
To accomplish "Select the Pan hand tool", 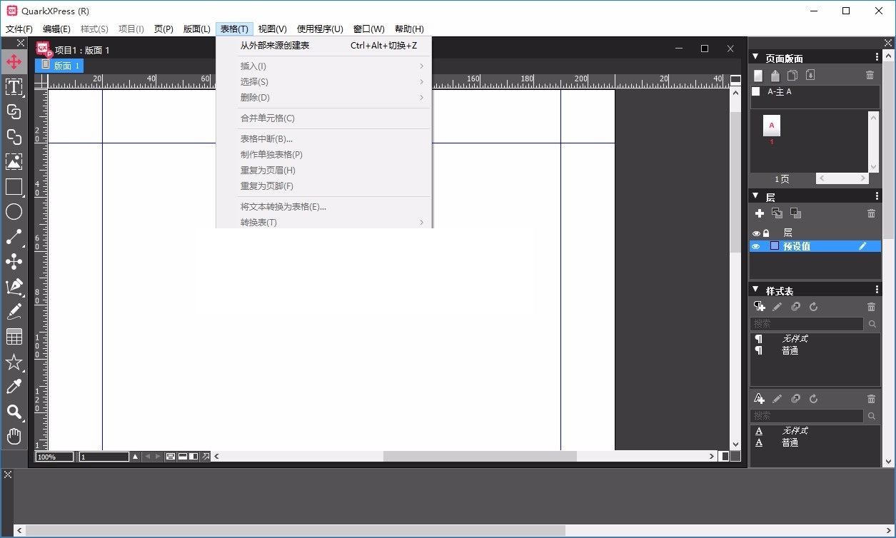I will [x=14, y=436].
